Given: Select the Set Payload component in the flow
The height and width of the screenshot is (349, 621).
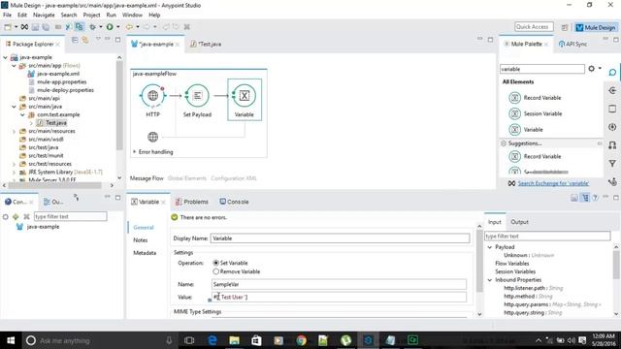Looking at the screenshot, I should (197, 96).
